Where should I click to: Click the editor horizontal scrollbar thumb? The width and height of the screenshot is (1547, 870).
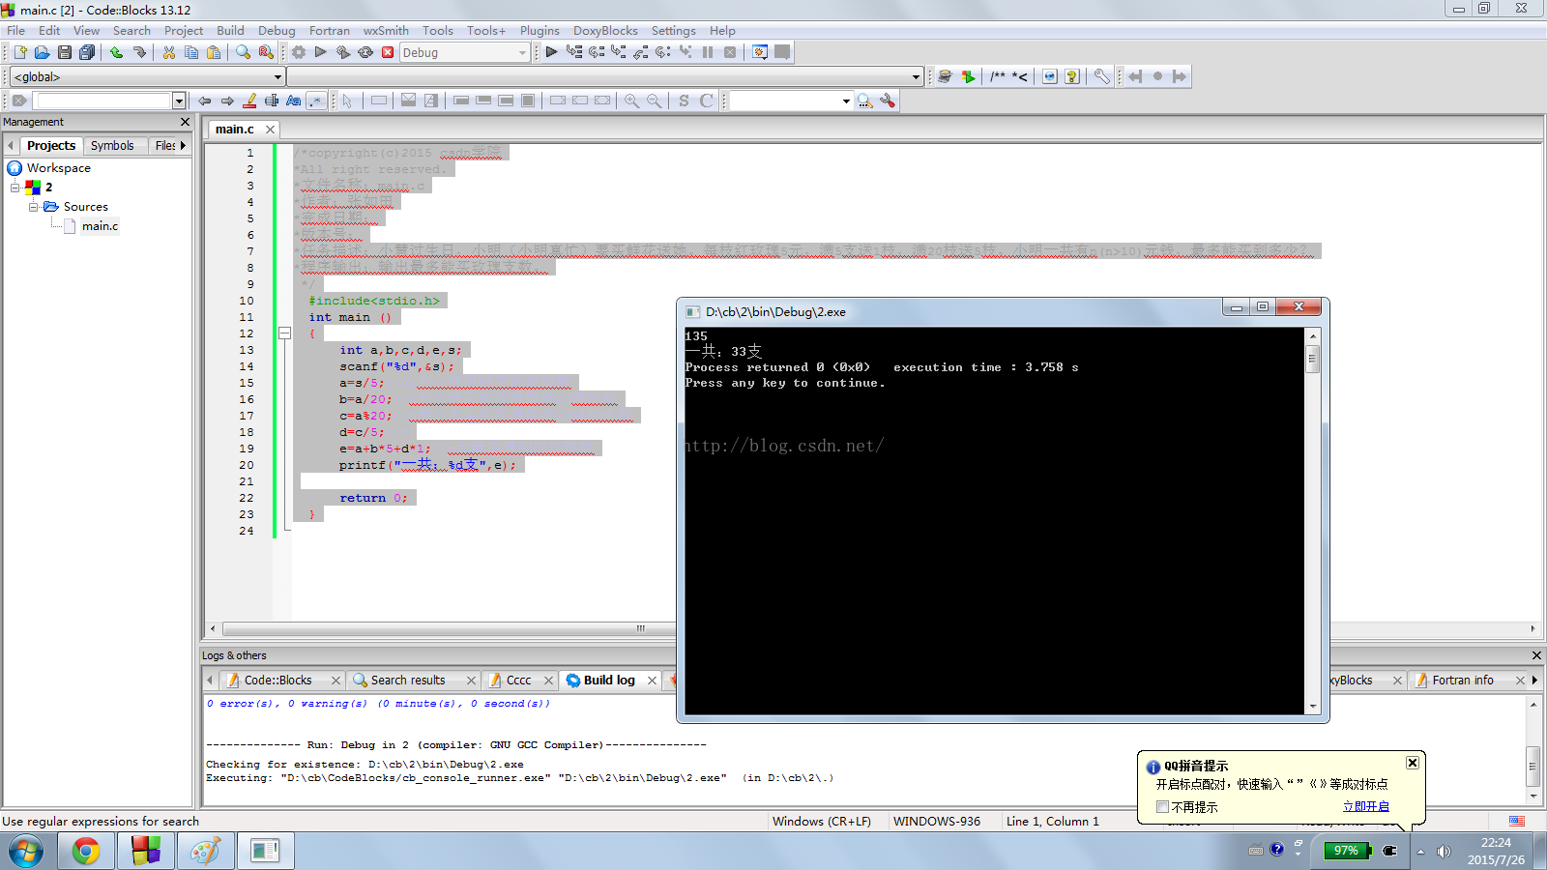640,628
